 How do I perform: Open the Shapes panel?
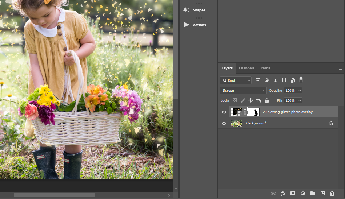tap(198, 10)
